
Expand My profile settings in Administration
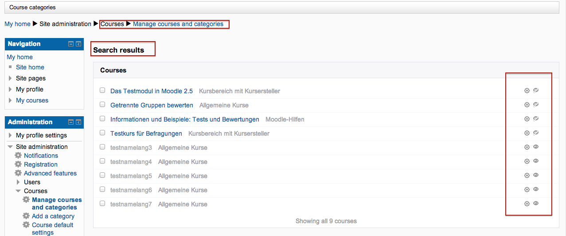[11, 135]
